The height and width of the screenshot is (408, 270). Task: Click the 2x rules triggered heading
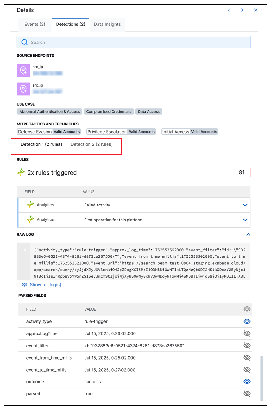52,173
